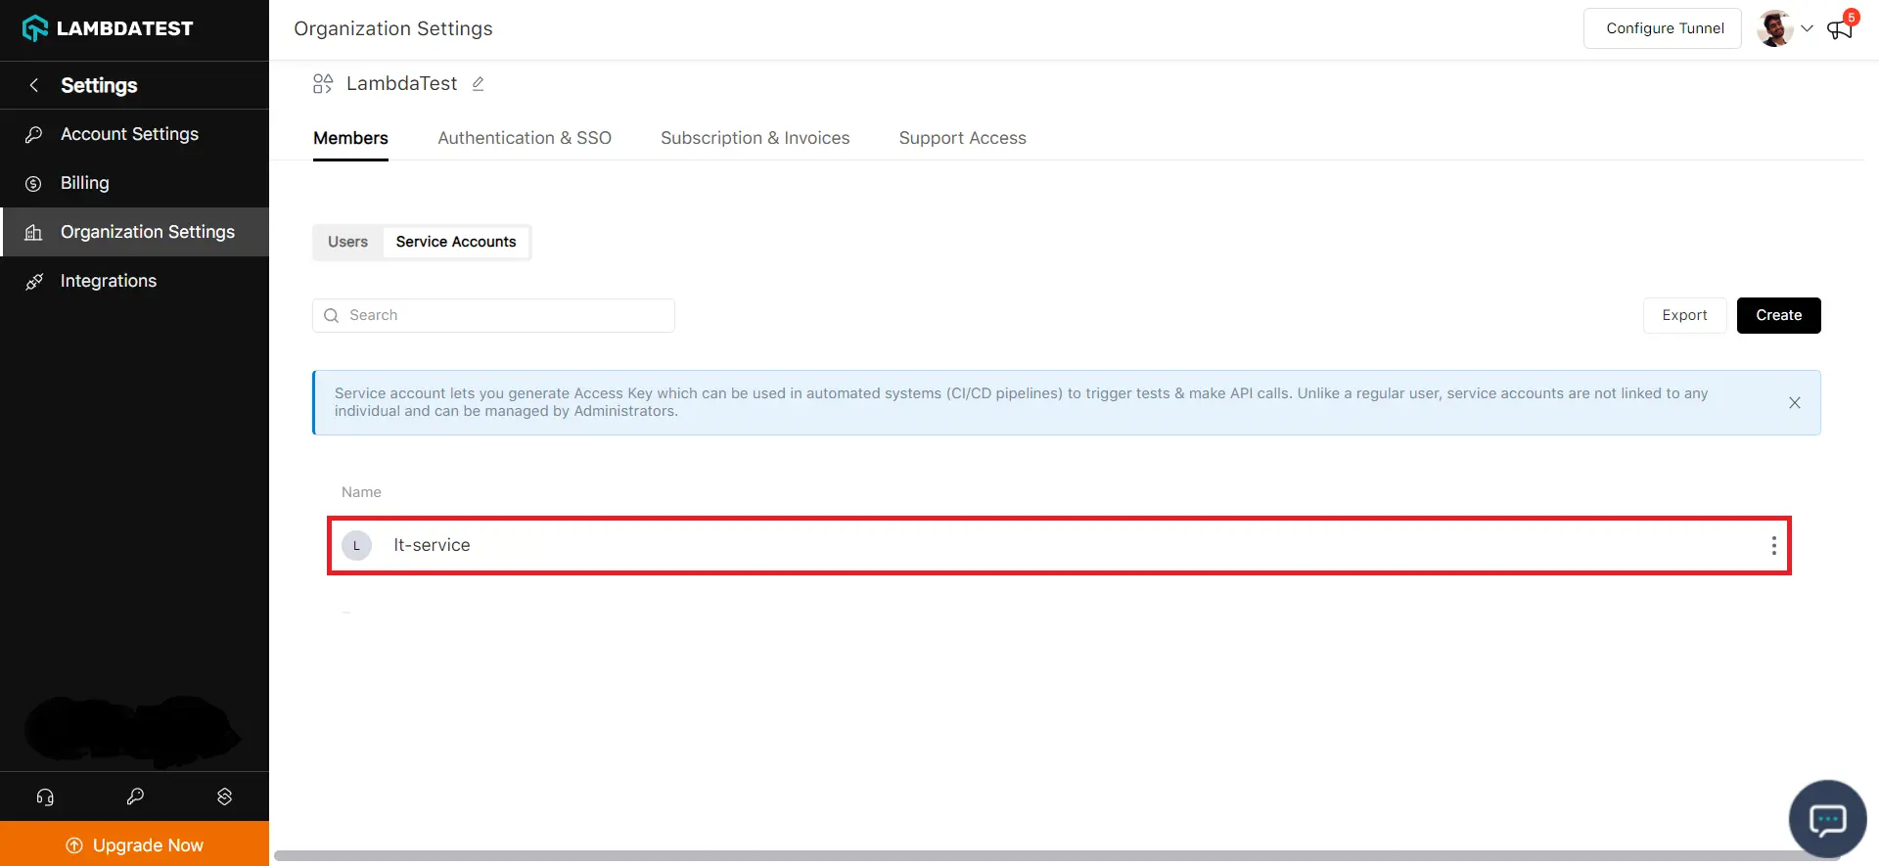Open the Authentication & SSO tab
Screen dimensions: 1879x866
pos(525,138)
